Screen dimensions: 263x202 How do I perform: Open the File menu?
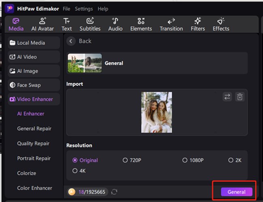click(x=66, y=9)
